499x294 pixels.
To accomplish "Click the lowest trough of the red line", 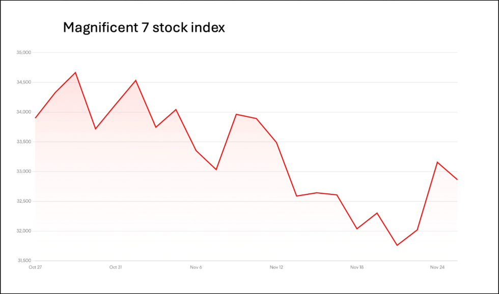I will [x=397, y=245].
